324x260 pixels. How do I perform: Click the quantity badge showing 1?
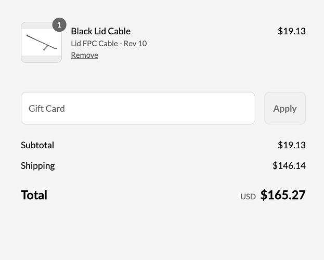59,25
